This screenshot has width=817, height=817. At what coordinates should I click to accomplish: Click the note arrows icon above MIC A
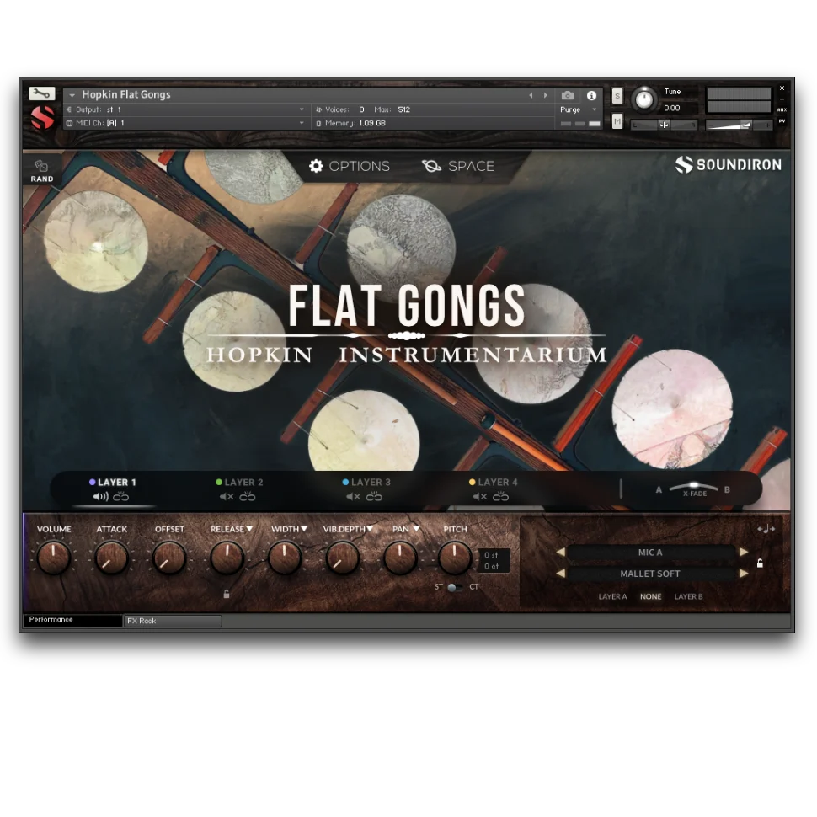[766, 529]
